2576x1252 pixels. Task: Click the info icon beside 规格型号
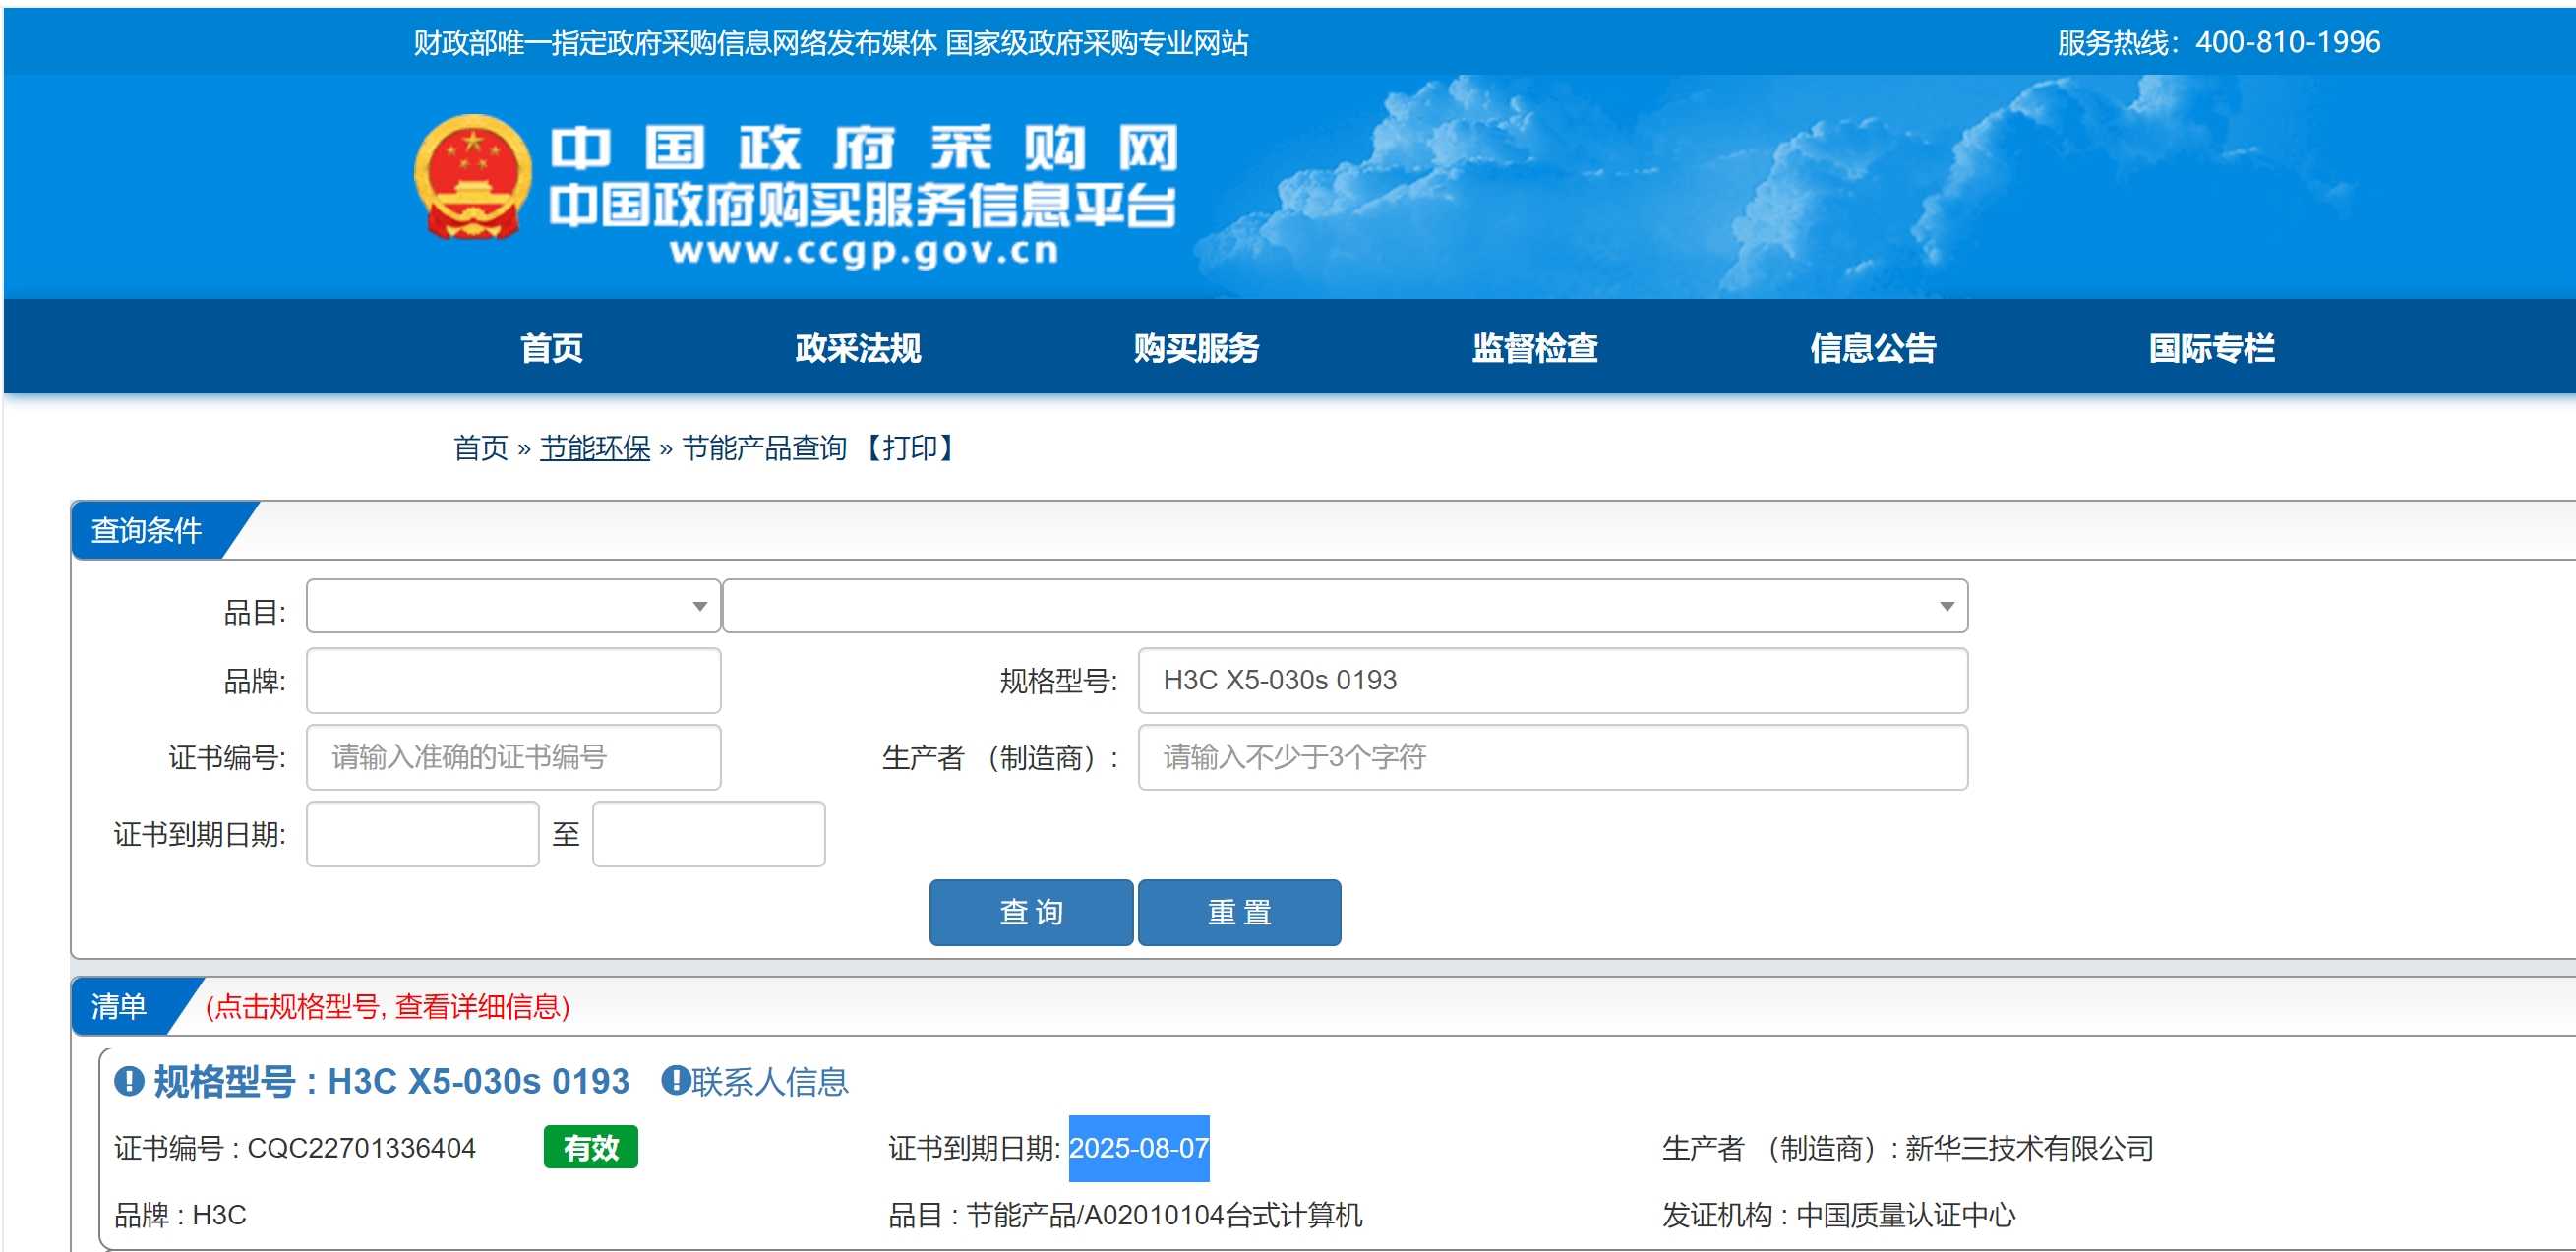[129, 1081]
